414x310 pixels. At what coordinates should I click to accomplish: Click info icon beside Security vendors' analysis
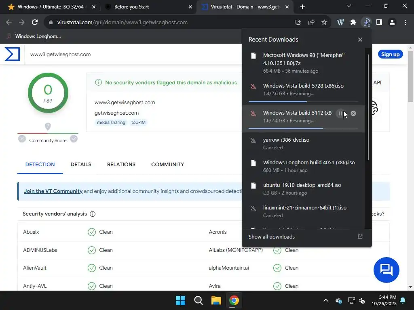point(93,214)
